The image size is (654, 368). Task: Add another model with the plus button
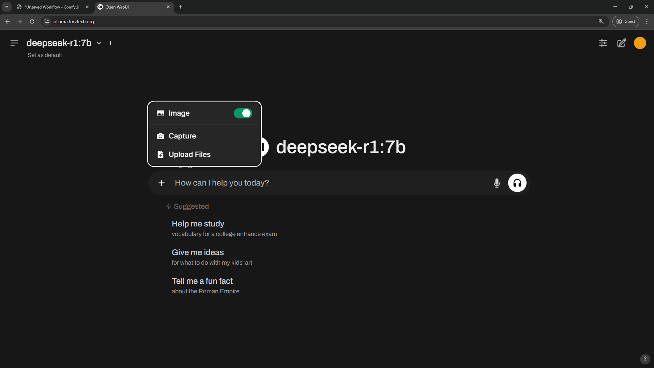[x=110, y=43]
